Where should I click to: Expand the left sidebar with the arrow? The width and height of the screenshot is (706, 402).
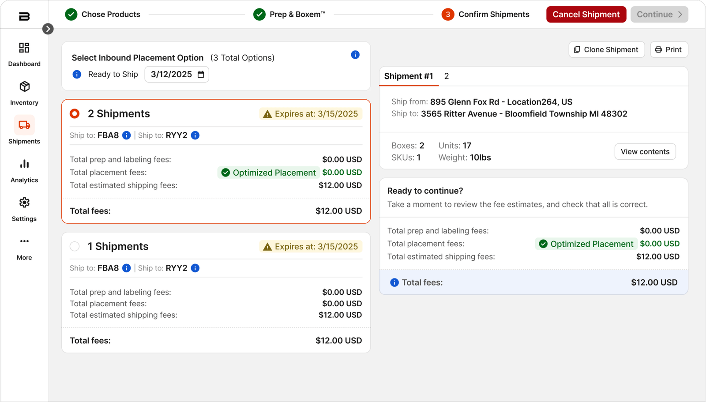pos(48,29)
